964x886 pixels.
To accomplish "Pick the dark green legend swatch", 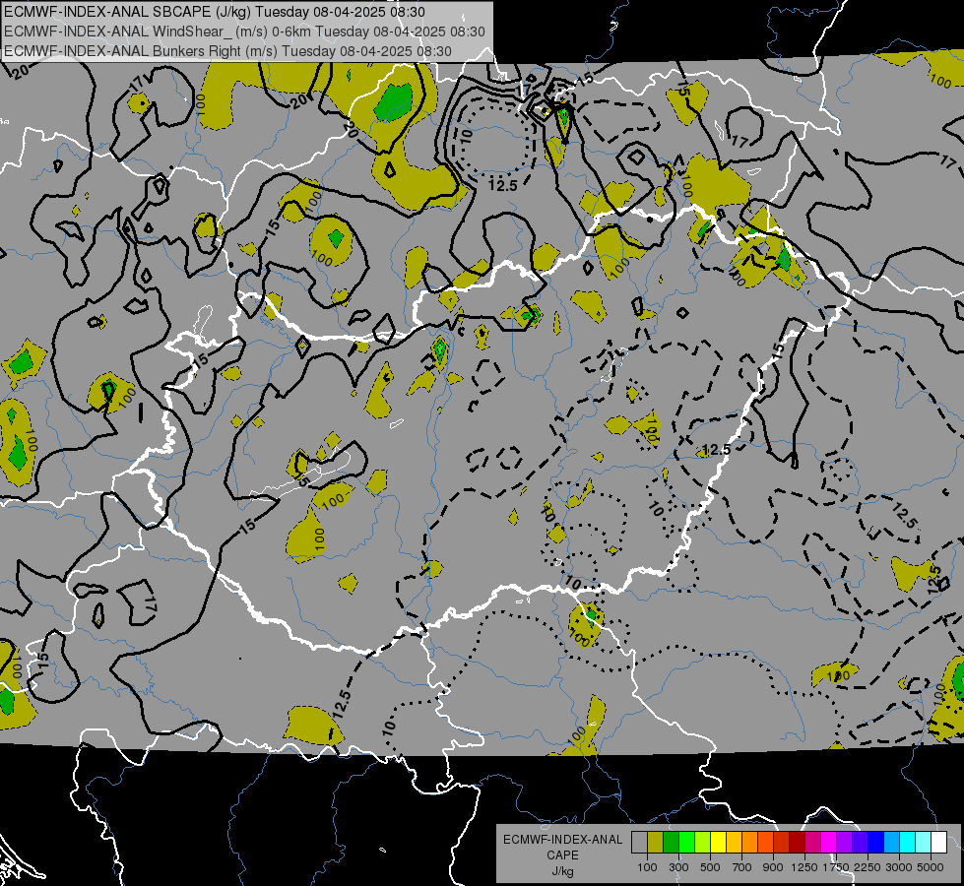I will pyautogui.click(x=672, y=842).
